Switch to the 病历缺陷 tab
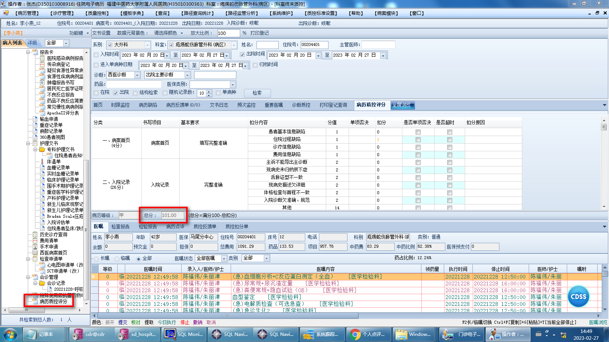Viewport: 609px width, 342px height. click(x=148, y=105)
